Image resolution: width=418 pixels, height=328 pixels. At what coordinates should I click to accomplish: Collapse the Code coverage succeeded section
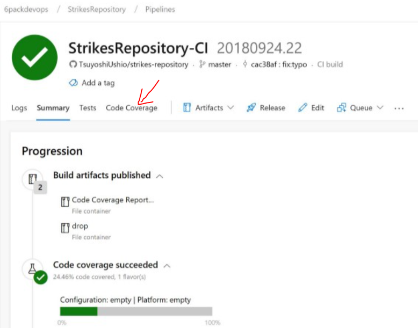click(167, 266)
